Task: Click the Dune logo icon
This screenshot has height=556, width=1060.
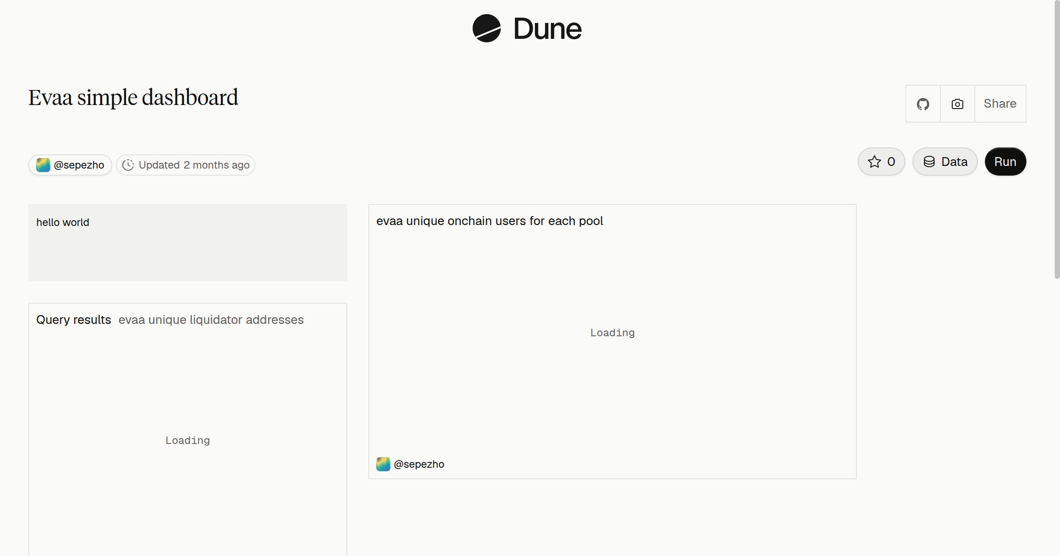Action: [x=486, y=28]
